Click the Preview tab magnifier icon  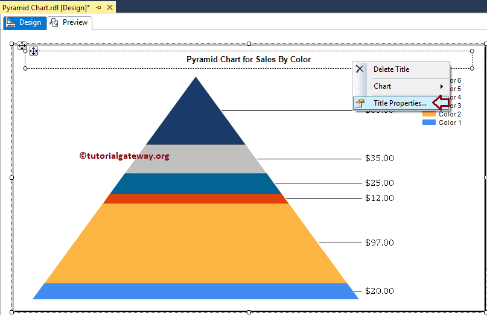click(x=54, y=22)
